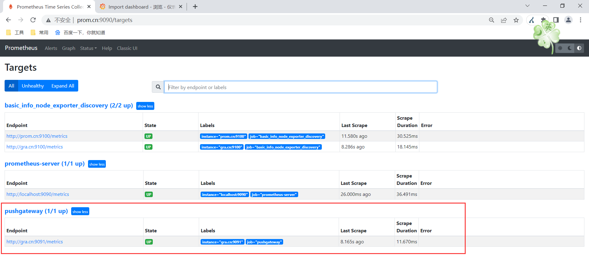Collapse prometheus-server group with show less

(97, 164)
